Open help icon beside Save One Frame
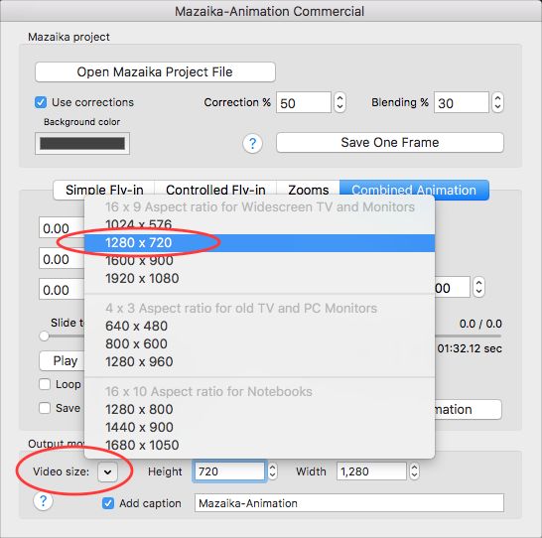The height and width of the screenshot is (538, 542). click(x=253, y=143)
